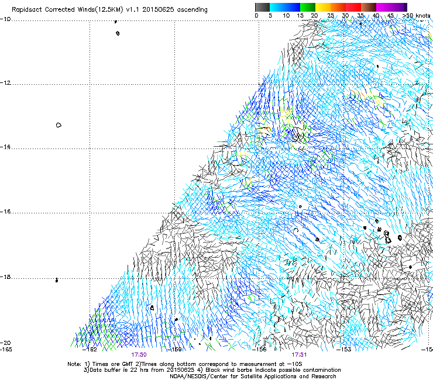
Task: Click the 'NOAA/NESDIS/Center for Satellite Applications' credit line
Action: (253, 376)
